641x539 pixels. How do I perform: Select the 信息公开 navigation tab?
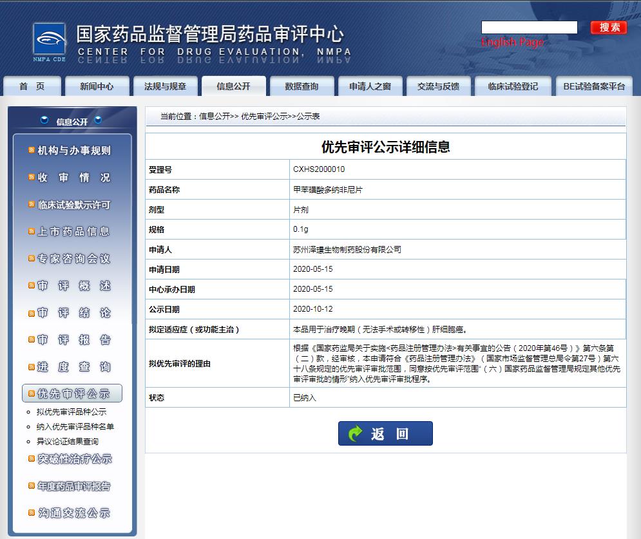[x=233, y=86]
